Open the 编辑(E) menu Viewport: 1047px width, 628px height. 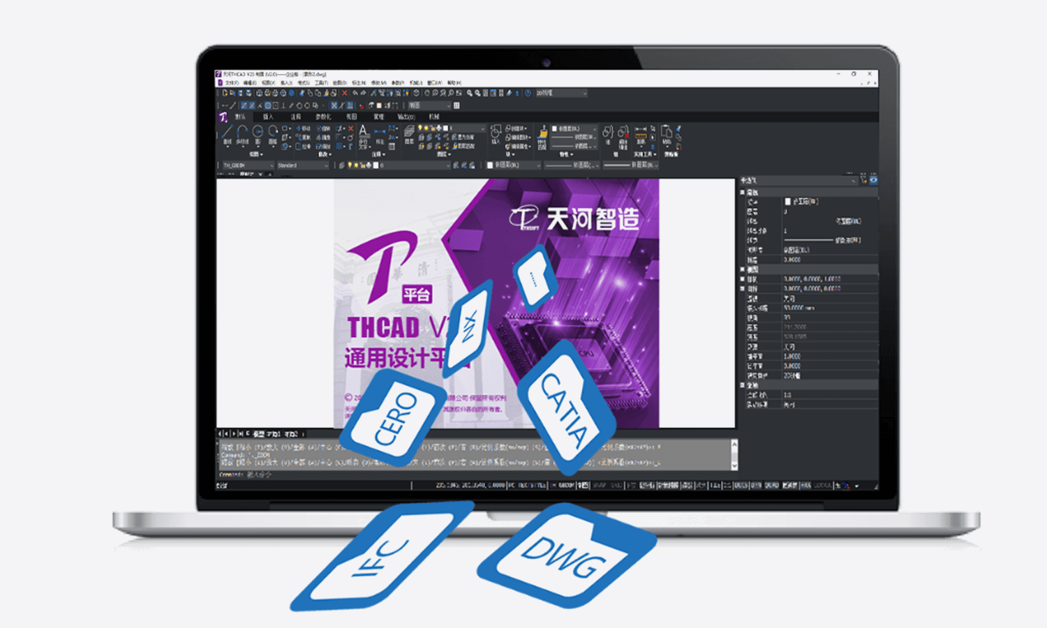(250, 82)
